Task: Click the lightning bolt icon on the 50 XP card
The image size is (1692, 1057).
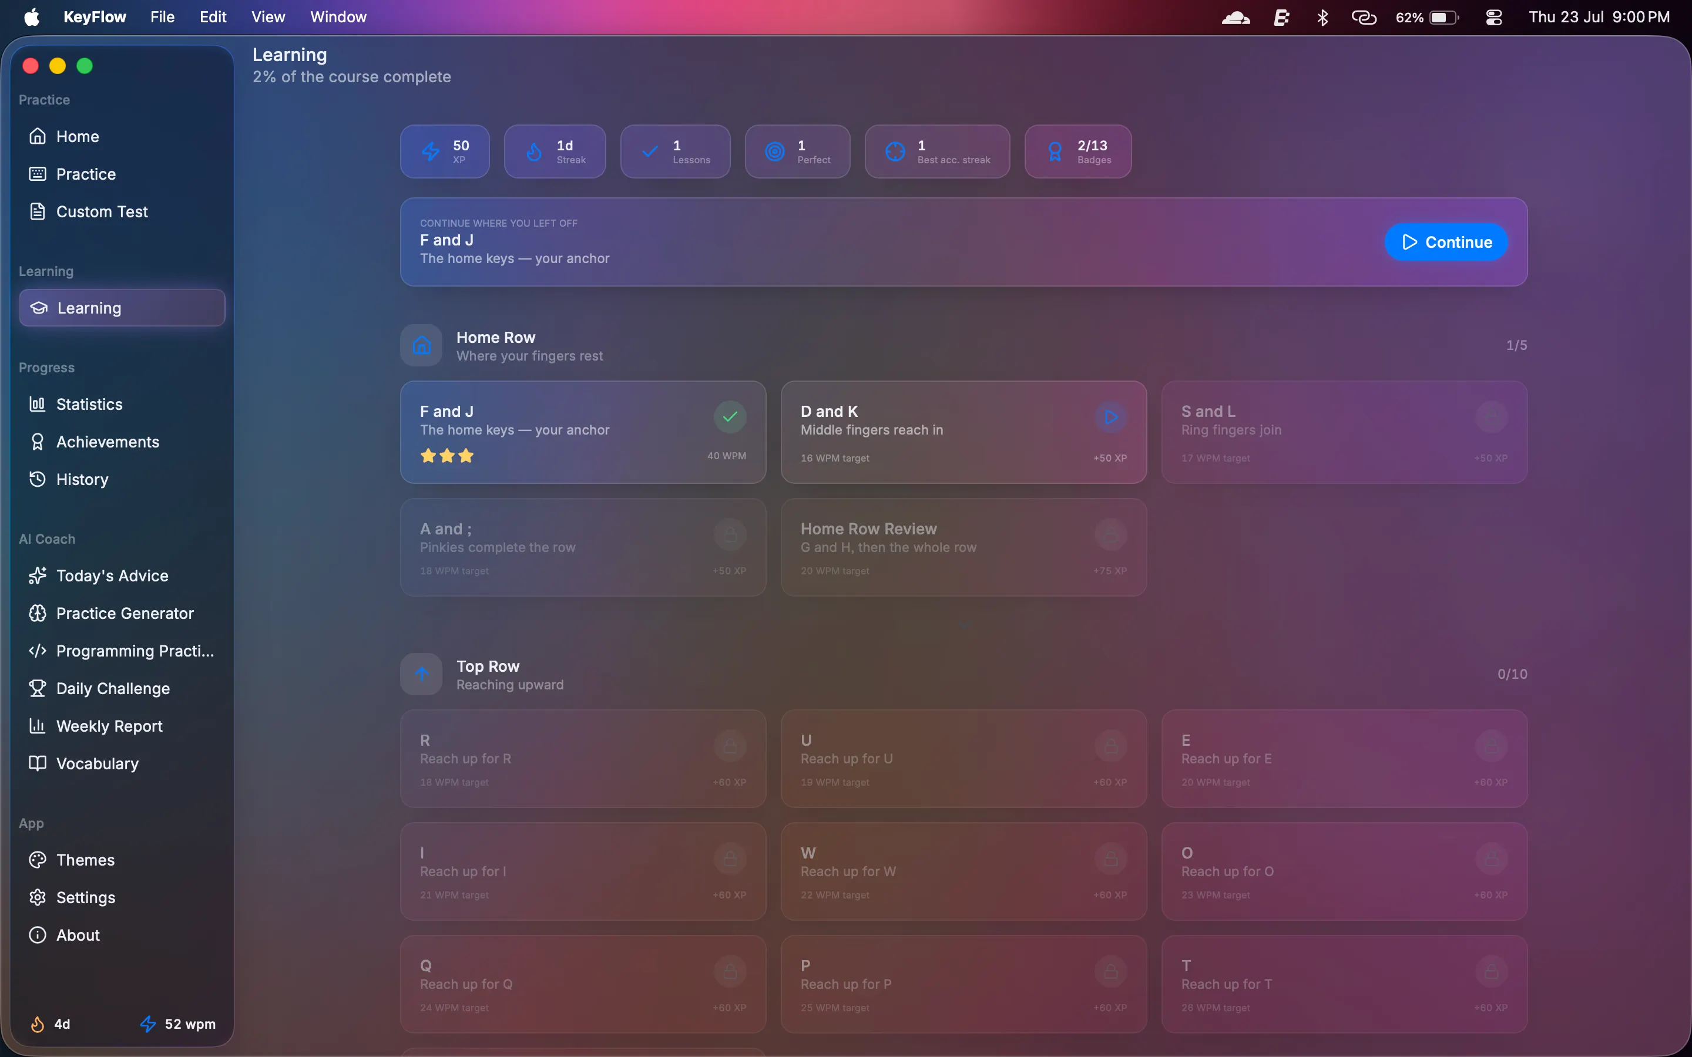Action: 431,152
